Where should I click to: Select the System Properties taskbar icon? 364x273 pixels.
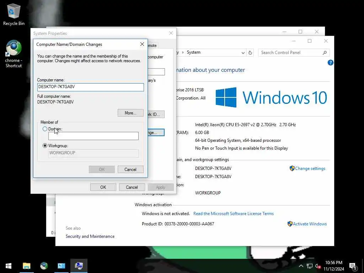tap(79, 266)
